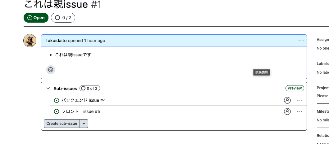Click the 0 / 2 progress pill
Image resolution: width=329 pixels, height=144 pixels.
[x=63, y=18]
